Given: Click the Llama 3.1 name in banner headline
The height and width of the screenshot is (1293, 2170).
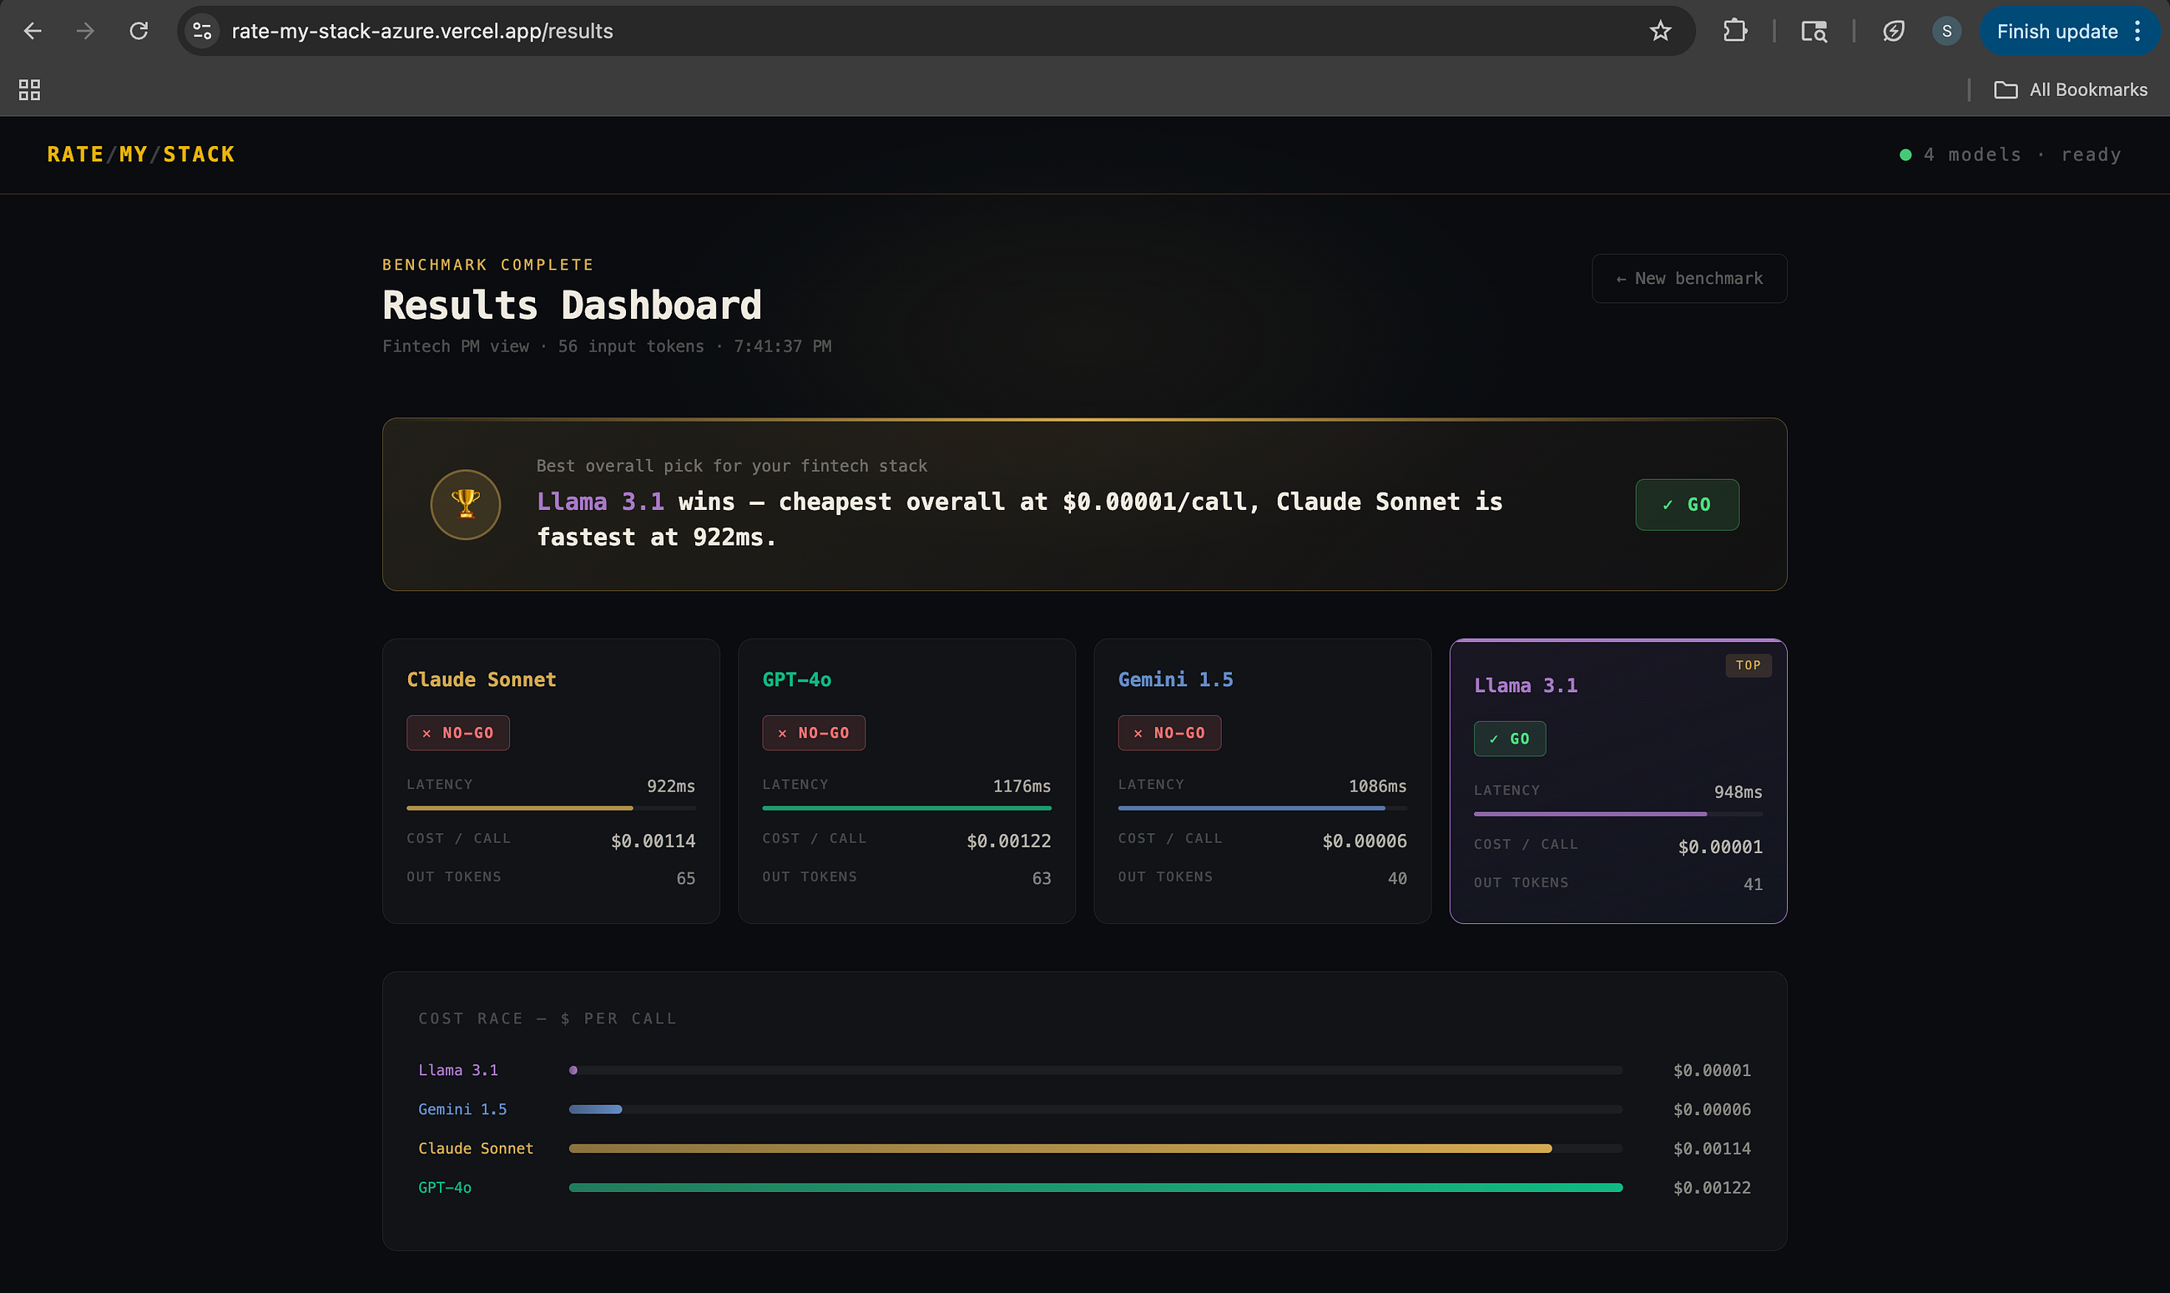Looking at the screenshot, I should click(600, 502).
